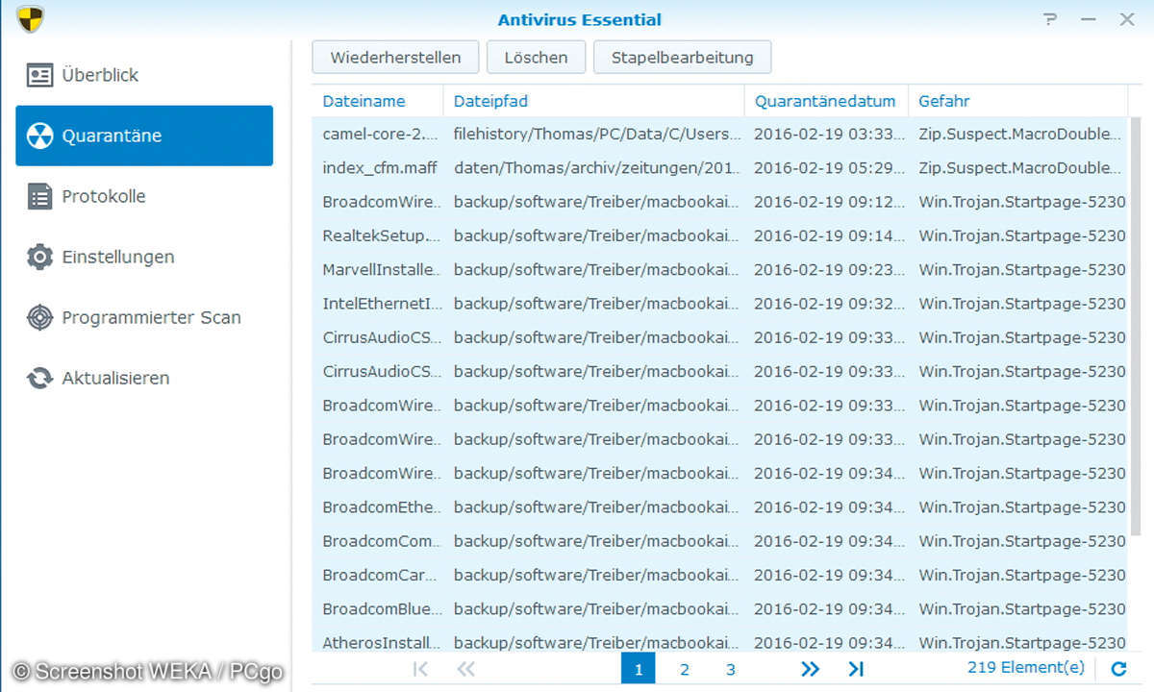Image resolution: width=1154 pixels, height=692 pixels.
Task: Jump to next page double-arrow
Action: click(x=811, y=669)
